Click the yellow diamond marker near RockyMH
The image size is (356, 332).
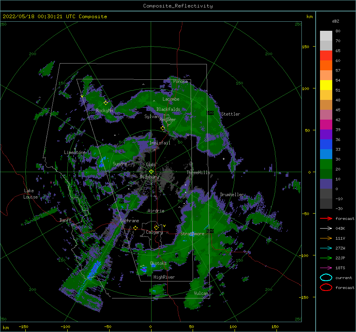[x=106, y=103]
